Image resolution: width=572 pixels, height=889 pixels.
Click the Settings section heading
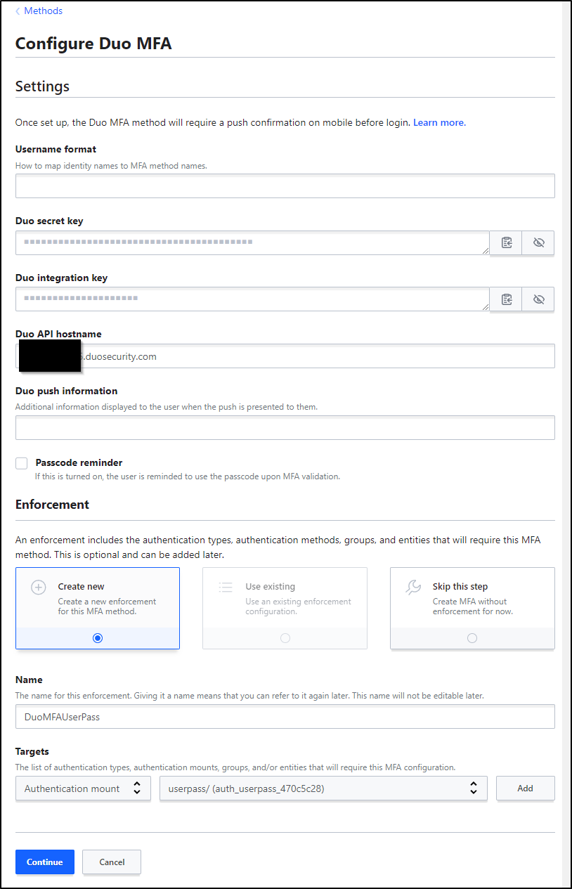pos(42,86)
